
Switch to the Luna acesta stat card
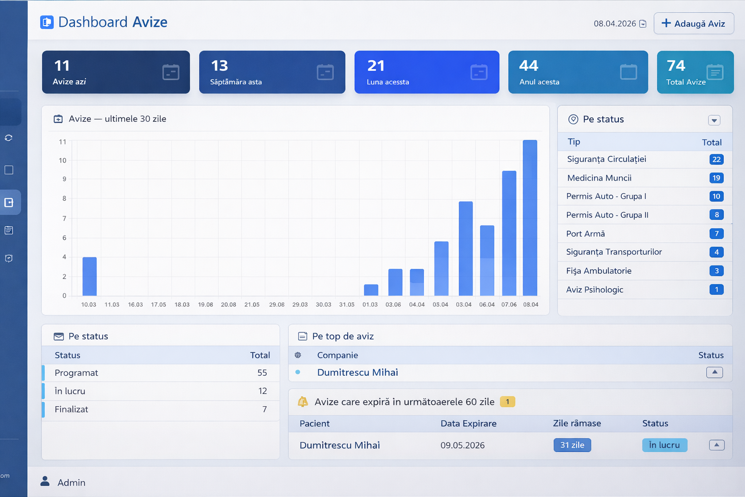pyautogui.click(x=427, y=72)
